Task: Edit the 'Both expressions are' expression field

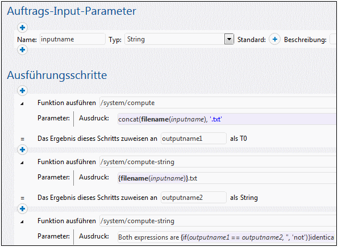Action: click(x=226, y=237)
